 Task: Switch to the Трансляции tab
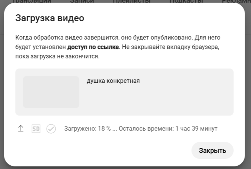(x=32, y=2)
